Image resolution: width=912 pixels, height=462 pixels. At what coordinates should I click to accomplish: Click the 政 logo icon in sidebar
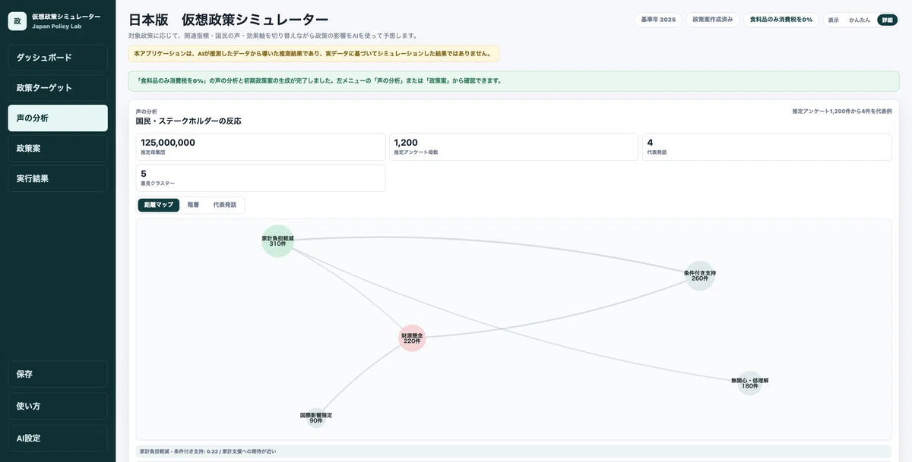point(17,21)
